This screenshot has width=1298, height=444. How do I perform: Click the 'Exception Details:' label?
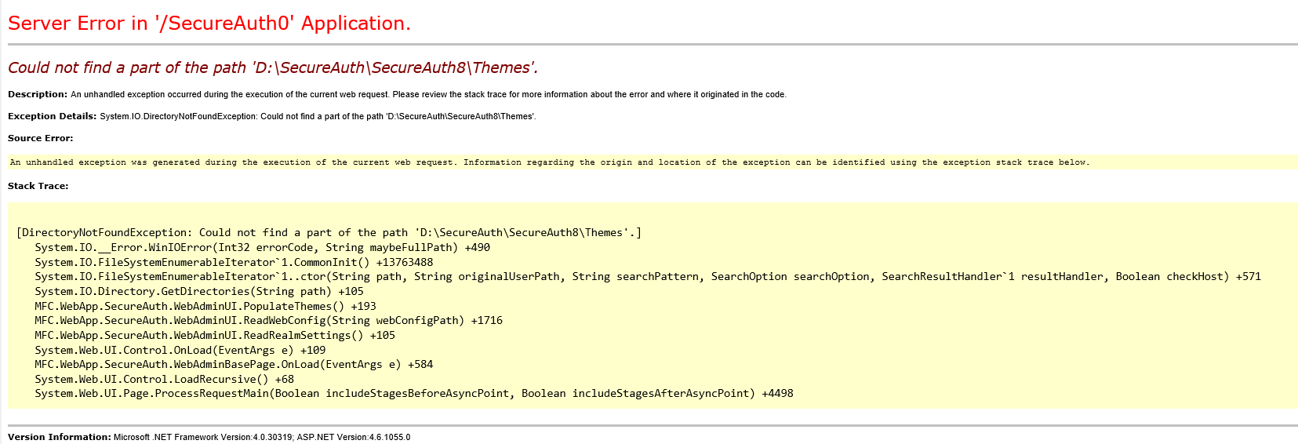[x=53, y=116]
